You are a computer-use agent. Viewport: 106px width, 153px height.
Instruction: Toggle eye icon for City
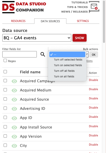(x=14, y=146)
